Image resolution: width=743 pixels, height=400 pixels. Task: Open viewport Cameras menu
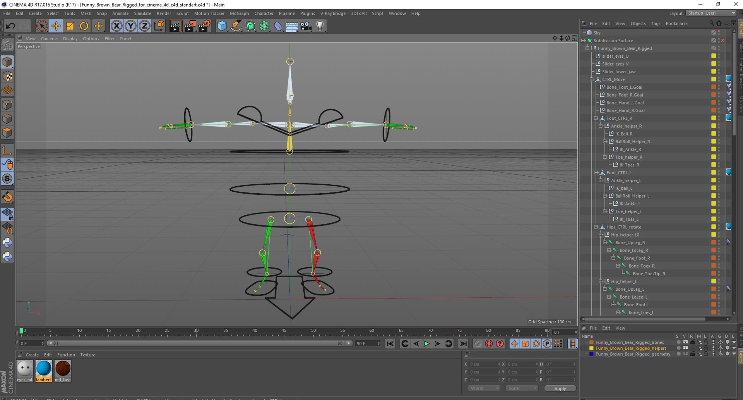click(49, 39)
